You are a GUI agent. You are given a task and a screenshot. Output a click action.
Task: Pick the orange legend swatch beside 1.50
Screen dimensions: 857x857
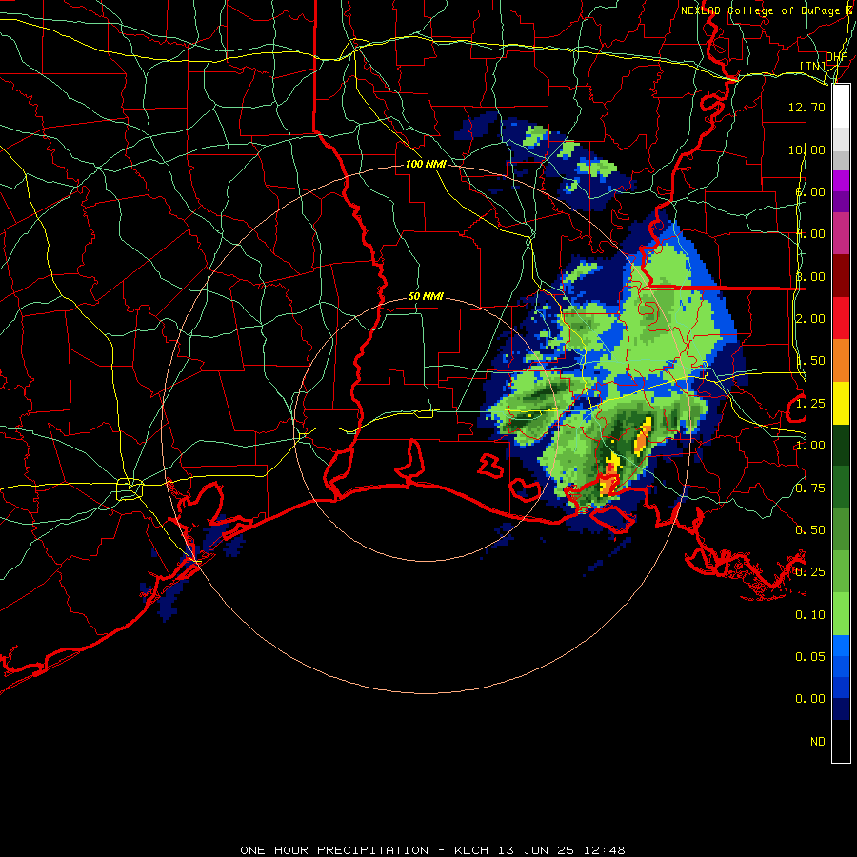pyautogui.click(x=841, y=361)
